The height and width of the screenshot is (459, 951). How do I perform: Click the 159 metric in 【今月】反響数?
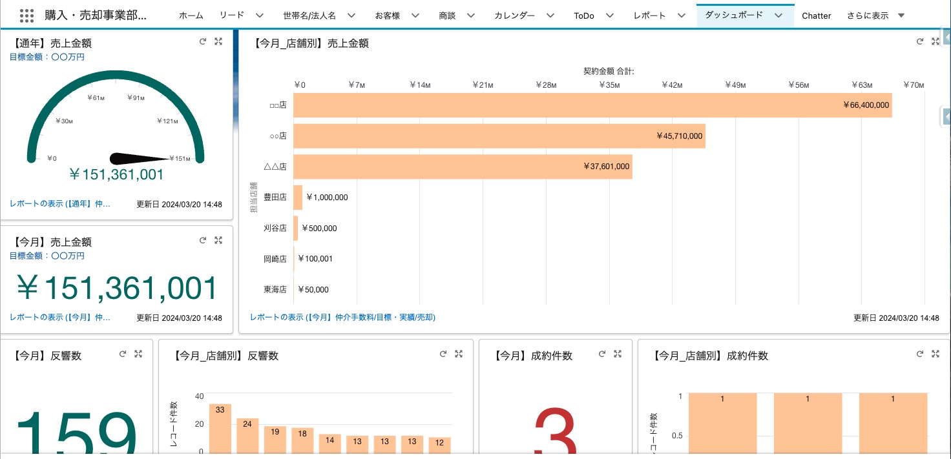pyautogui.click(x=76, y=433)
